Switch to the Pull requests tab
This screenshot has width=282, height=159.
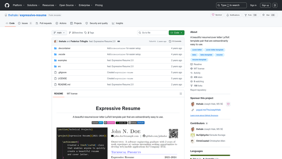pyautogui.click(x=43, y=23)
